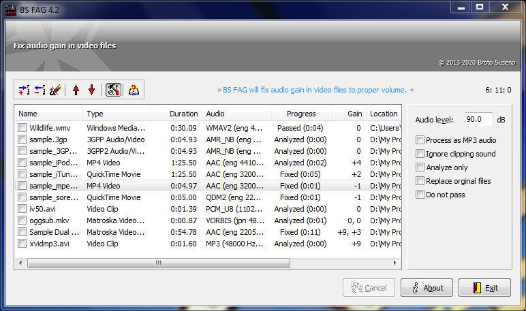526x311 pixels.
Task: Click the Cancel button
Action: (369, 288)
